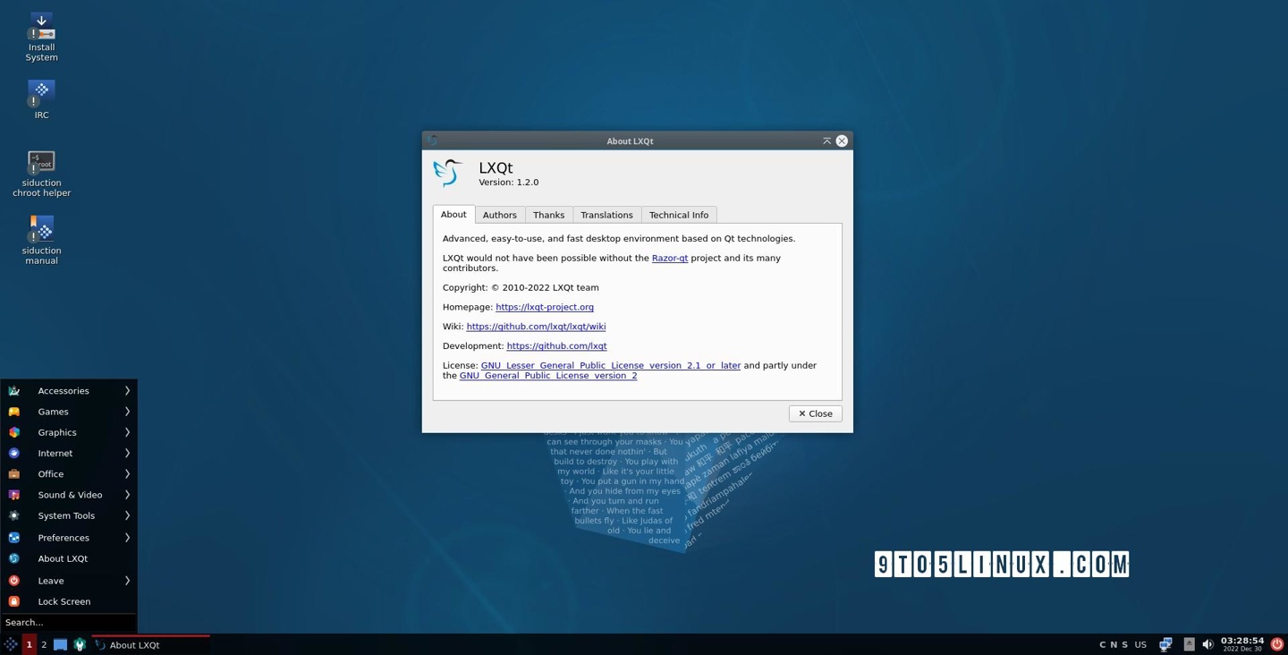
Task: Open the Translations tab
Action: [x=606, y=215]
